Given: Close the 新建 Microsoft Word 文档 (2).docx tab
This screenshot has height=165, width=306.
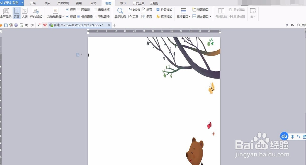Looking at the screenshot, I should 109,25.
